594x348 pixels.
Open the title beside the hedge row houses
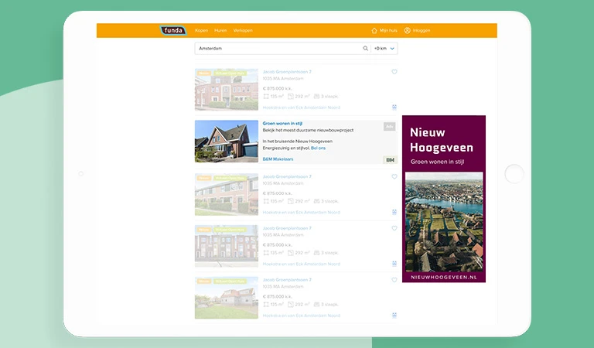(287, 176)
